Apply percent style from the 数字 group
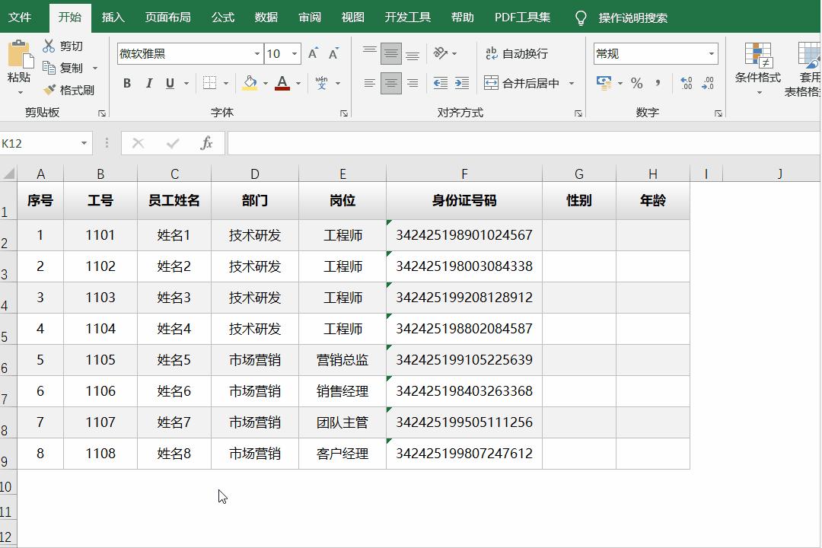The width and height of the screenshot is (822, 548). click(636, 84)
